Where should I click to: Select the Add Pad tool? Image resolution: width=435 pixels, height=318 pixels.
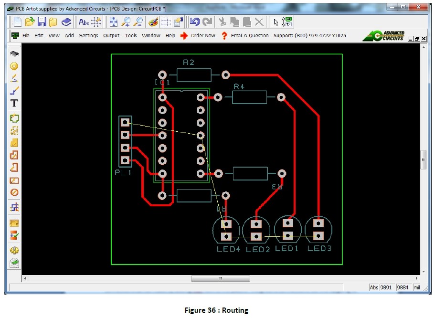coord(14,66)
